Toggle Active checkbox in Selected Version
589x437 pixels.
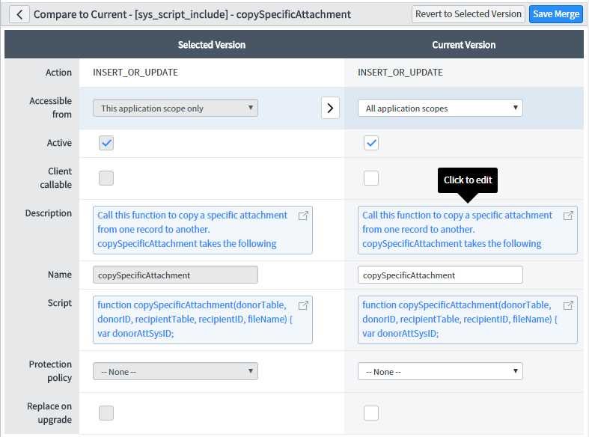(106, 143)
